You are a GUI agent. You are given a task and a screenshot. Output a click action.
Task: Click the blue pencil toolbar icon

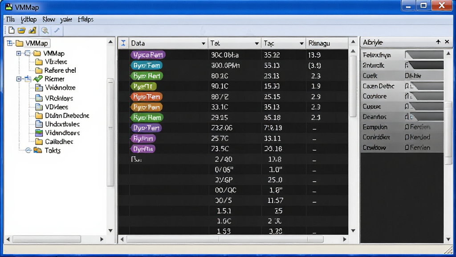57,30
